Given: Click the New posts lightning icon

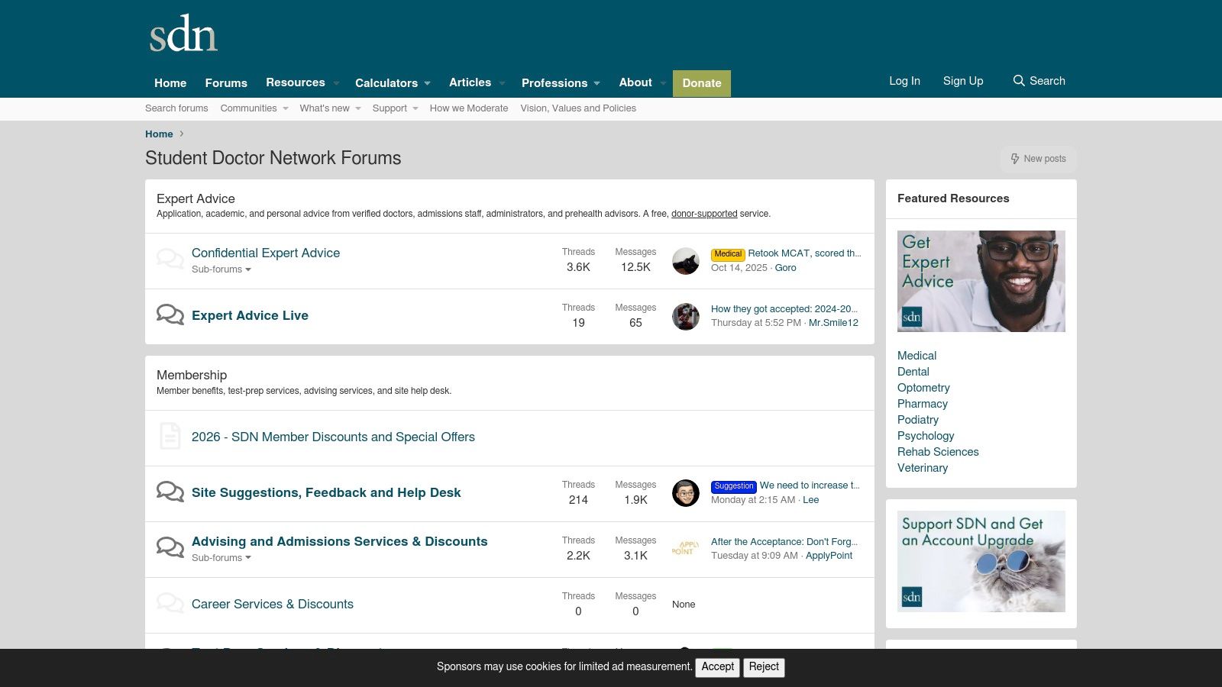Looking at the screenshot, I should [1015, 159].
